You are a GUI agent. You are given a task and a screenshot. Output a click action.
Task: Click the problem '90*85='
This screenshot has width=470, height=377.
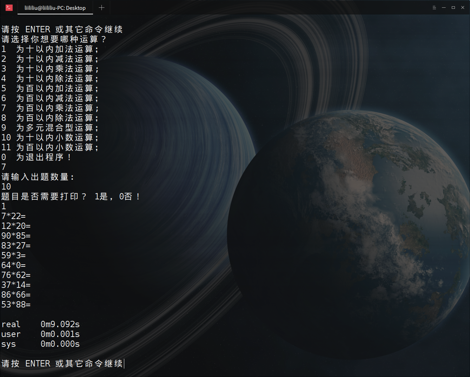(x=16, y=236)
